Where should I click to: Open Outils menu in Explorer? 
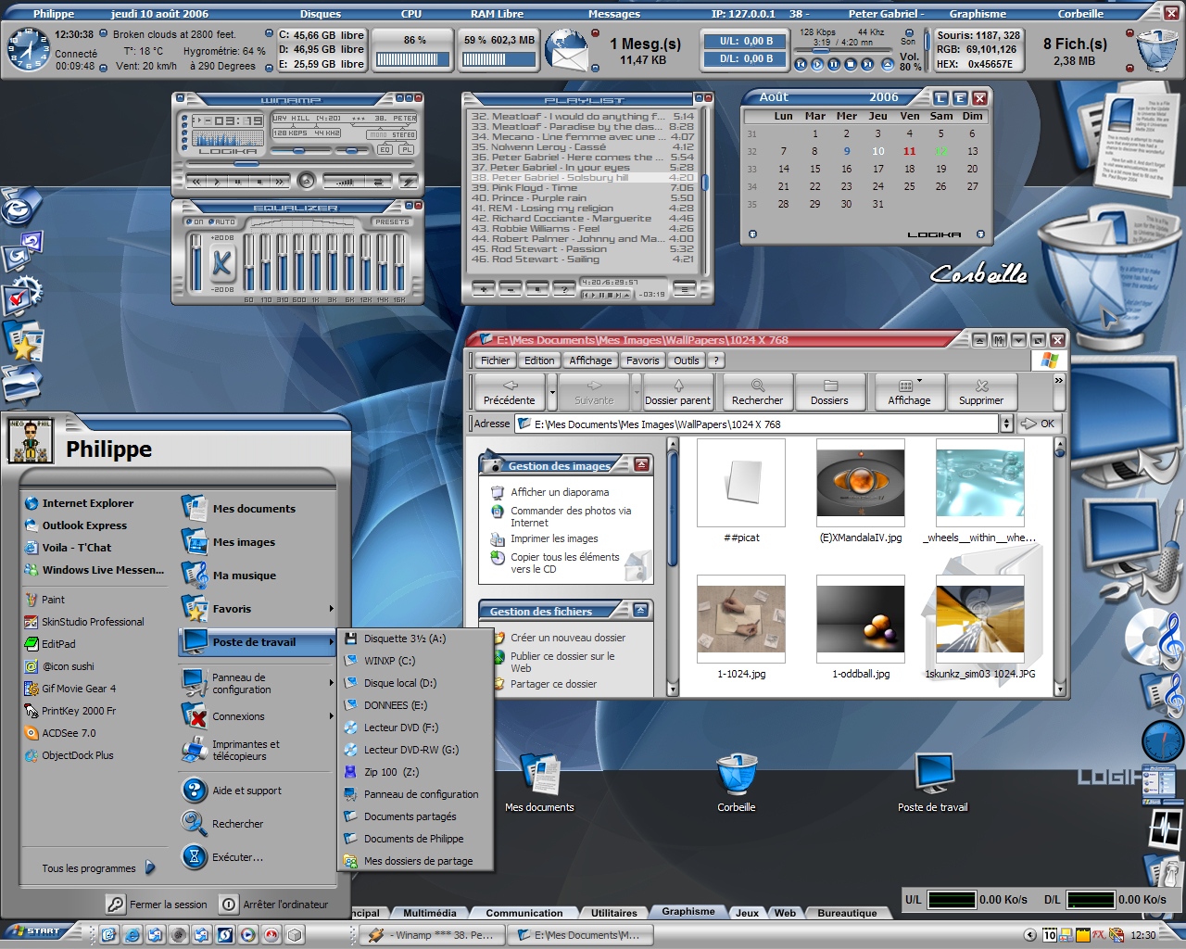pos(687,361)
